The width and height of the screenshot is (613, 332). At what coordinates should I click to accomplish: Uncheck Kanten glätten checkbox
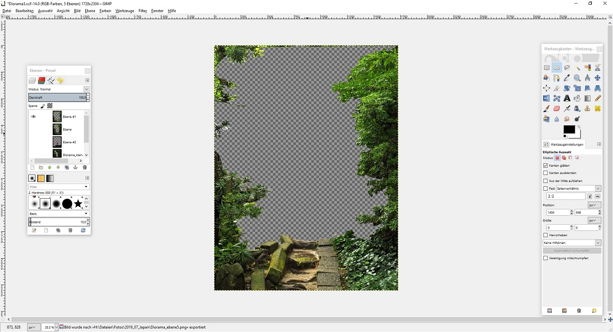[x=545, y=165]
